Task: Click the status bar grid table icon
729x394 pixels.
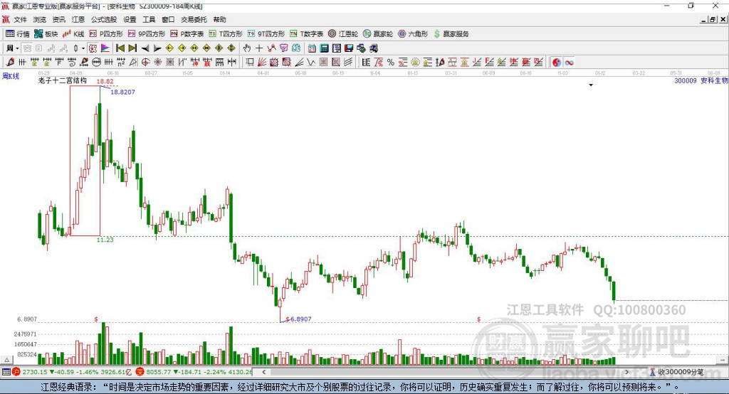Action: pos(6,372)
